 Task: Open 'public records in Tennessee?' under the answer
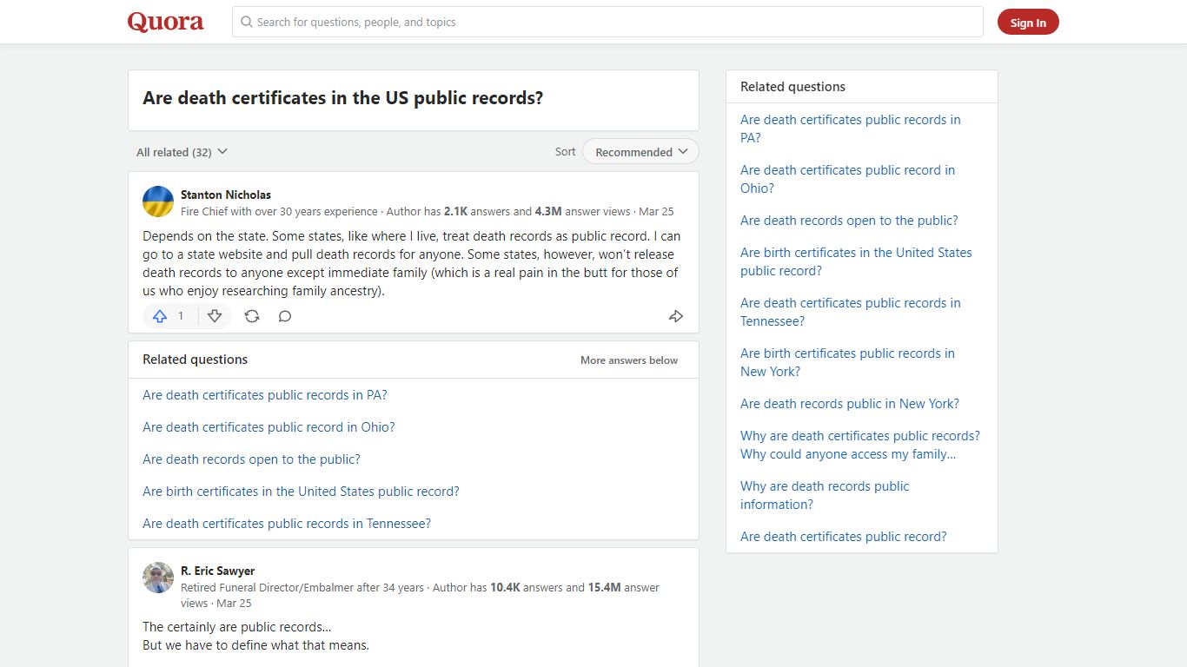287,524
